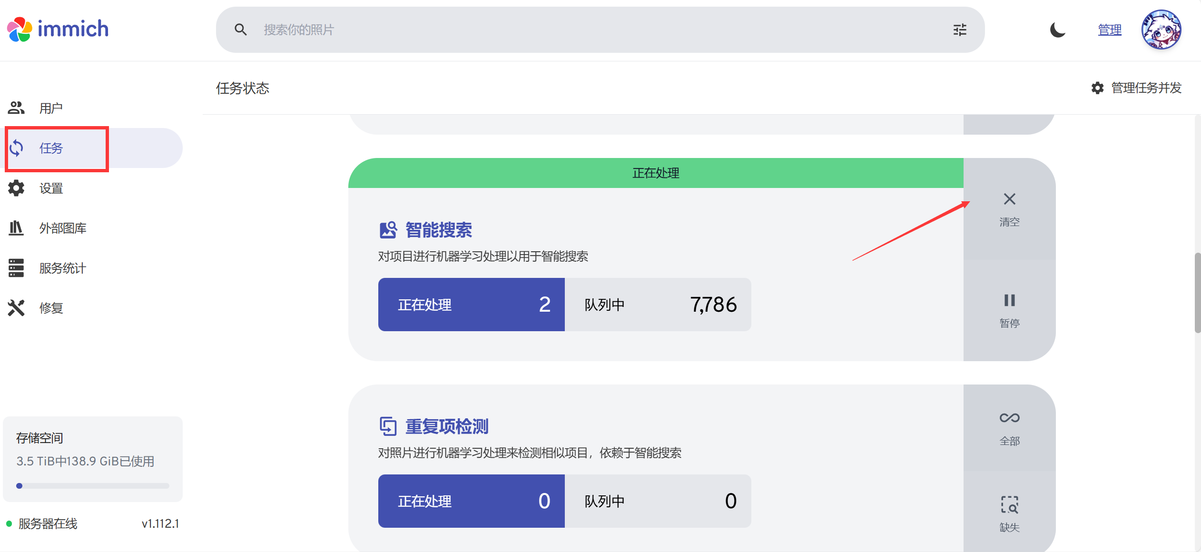
Task: View 服务统计 server statistics
Action: tap(62, 268)
